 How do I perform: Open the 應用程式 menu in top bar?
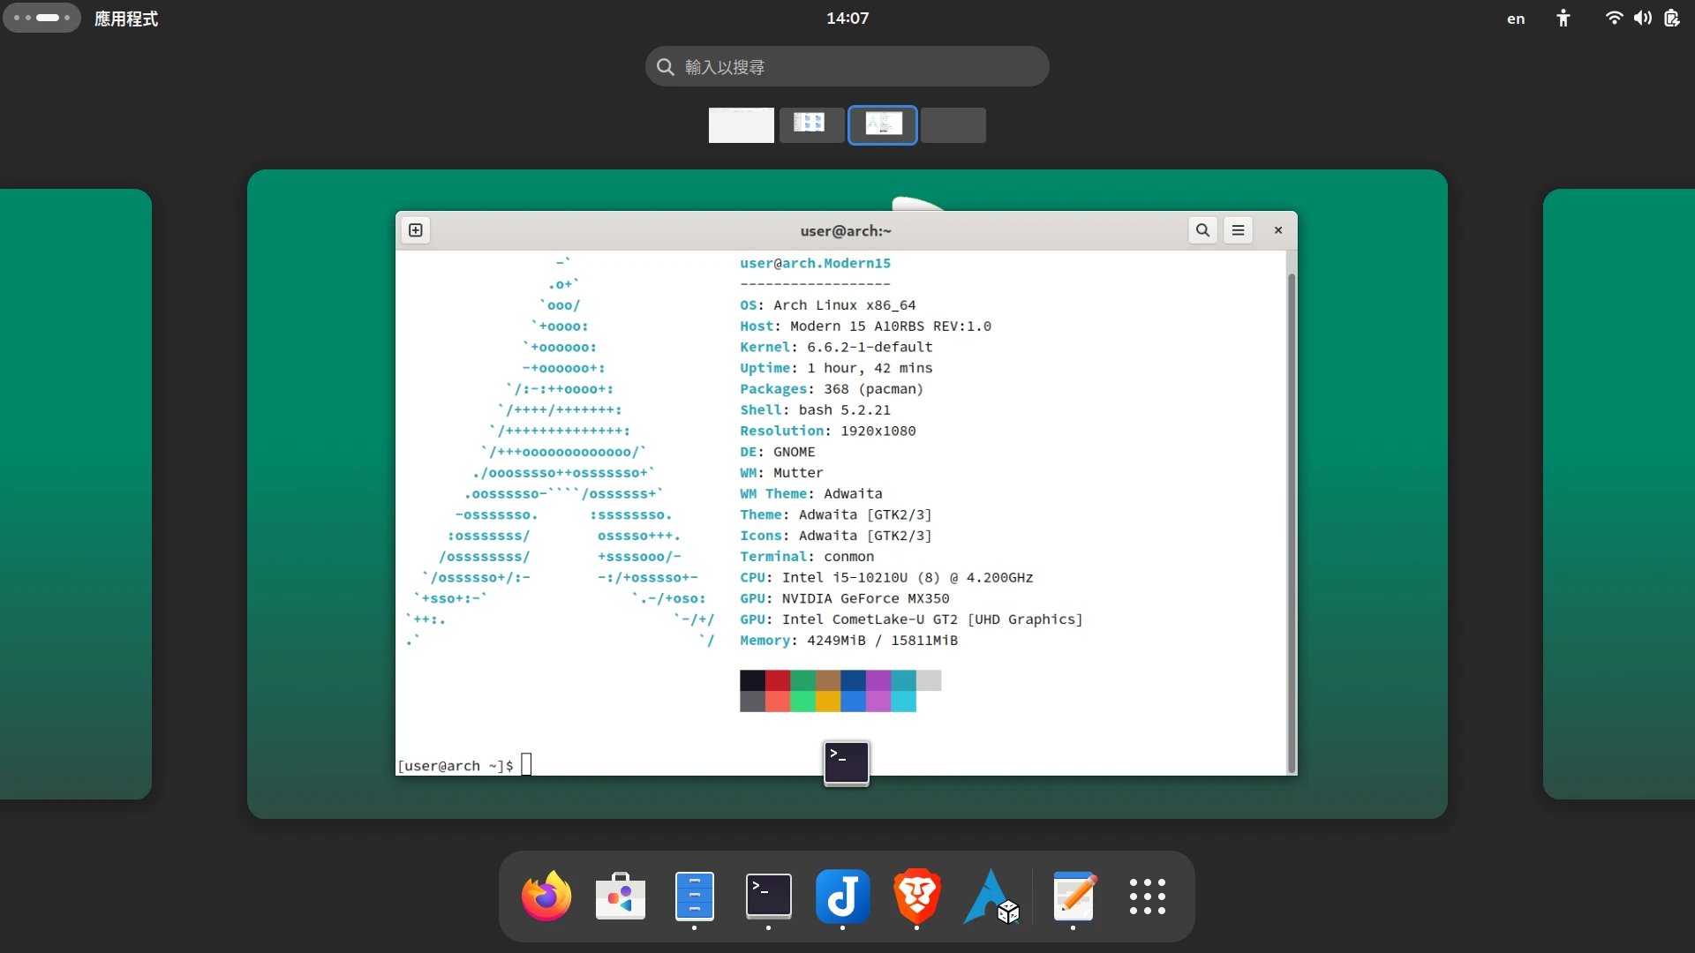click(x=126, y=19)
